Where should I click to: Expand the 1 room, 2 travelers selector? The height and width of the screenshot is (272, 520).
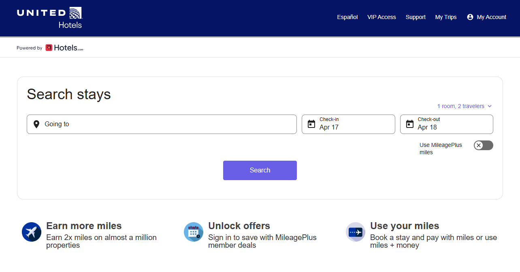[x=465, y=106]
